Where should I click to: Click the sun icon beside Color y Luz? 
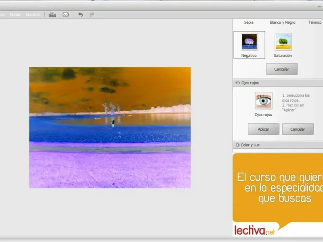click(237, 145)
